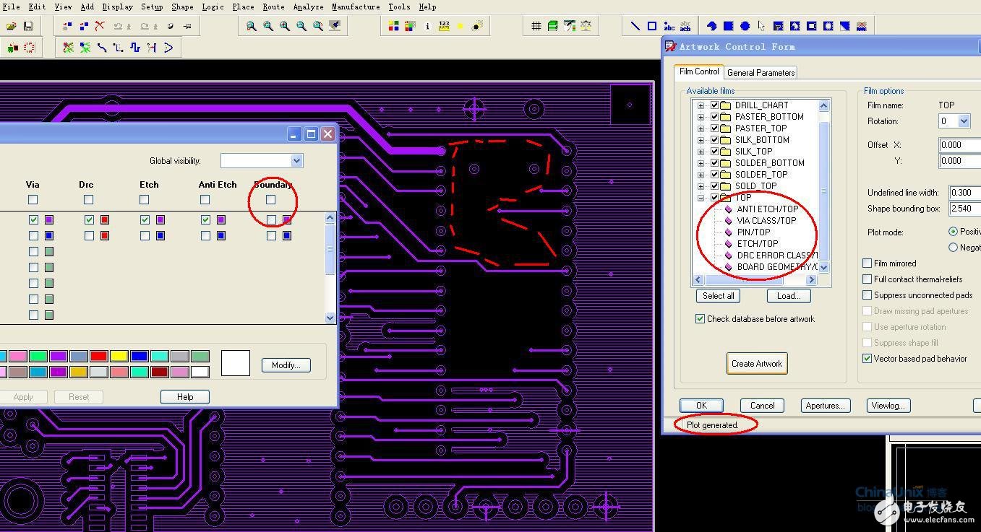Click the Select all button
Viewport: 981px width, 532px height.
[x=718, y=296]
